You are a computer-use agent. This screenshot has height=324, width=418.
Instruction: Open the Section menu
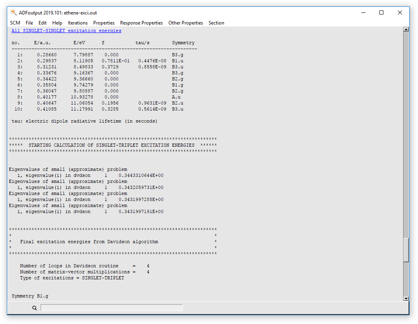tap(216, 23)
